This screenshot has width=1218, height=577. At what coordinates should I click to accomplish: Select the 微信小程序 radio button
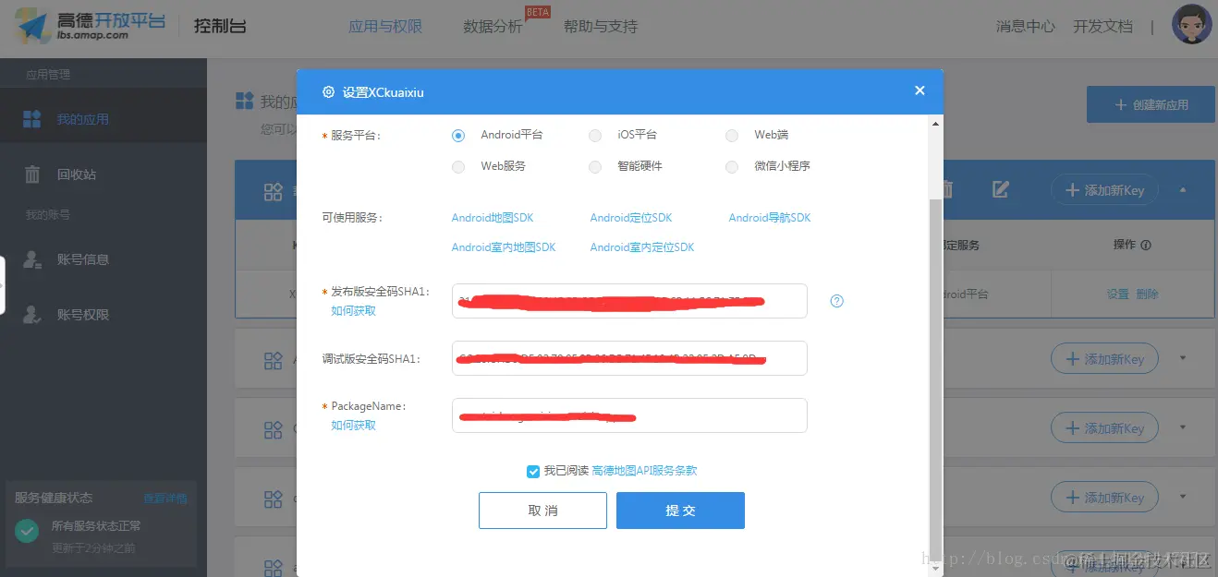731,166
